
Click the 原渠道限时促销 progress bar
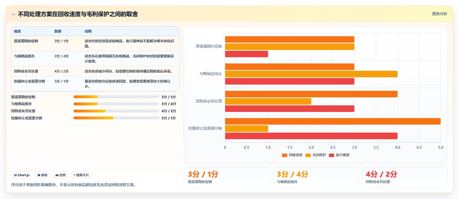[x=116, y=97]
